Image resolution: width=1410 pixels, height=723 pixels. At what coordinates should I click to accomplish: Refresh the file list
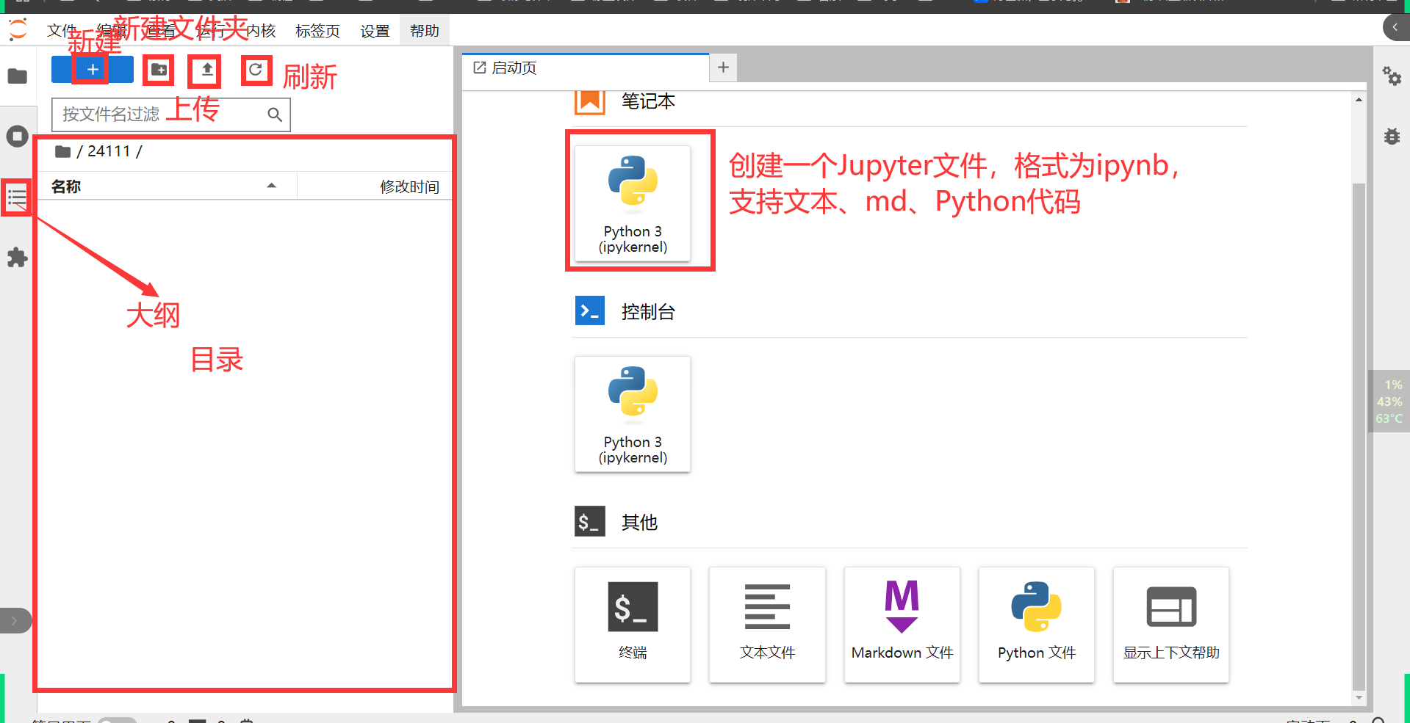tap(256, 70)
